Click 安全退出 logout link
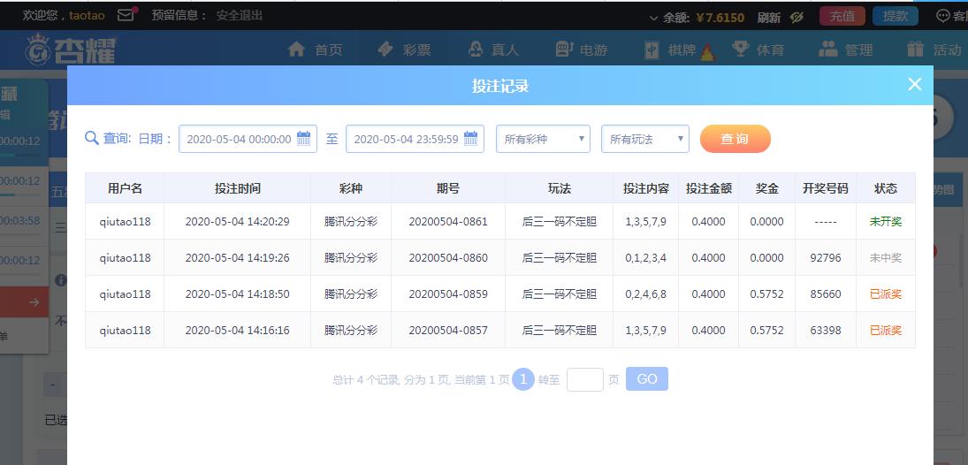Image resolution: width=968 pixels, height=465 pixels. (x=240, y=15)
